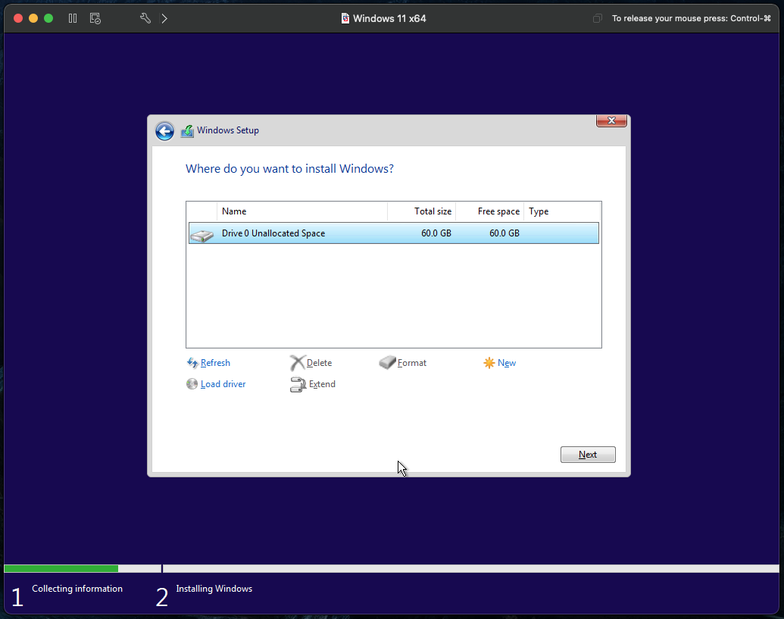Image resolution: width=784 pixels, height=619 pixels.
Task: Click the 60.0 GB total size cell
Action: [x=436, y=233]
